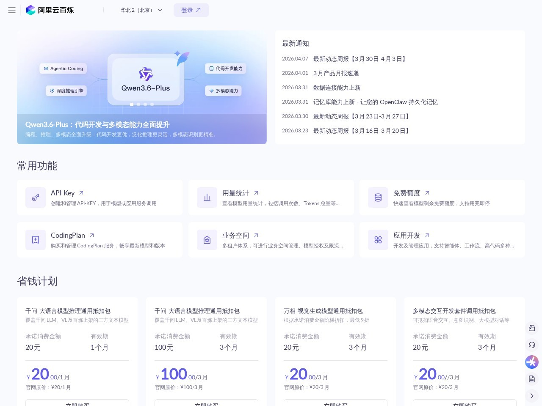Click the 用量统计 bar chart icon
542x406 pixels.
click(x=207, y=198)
